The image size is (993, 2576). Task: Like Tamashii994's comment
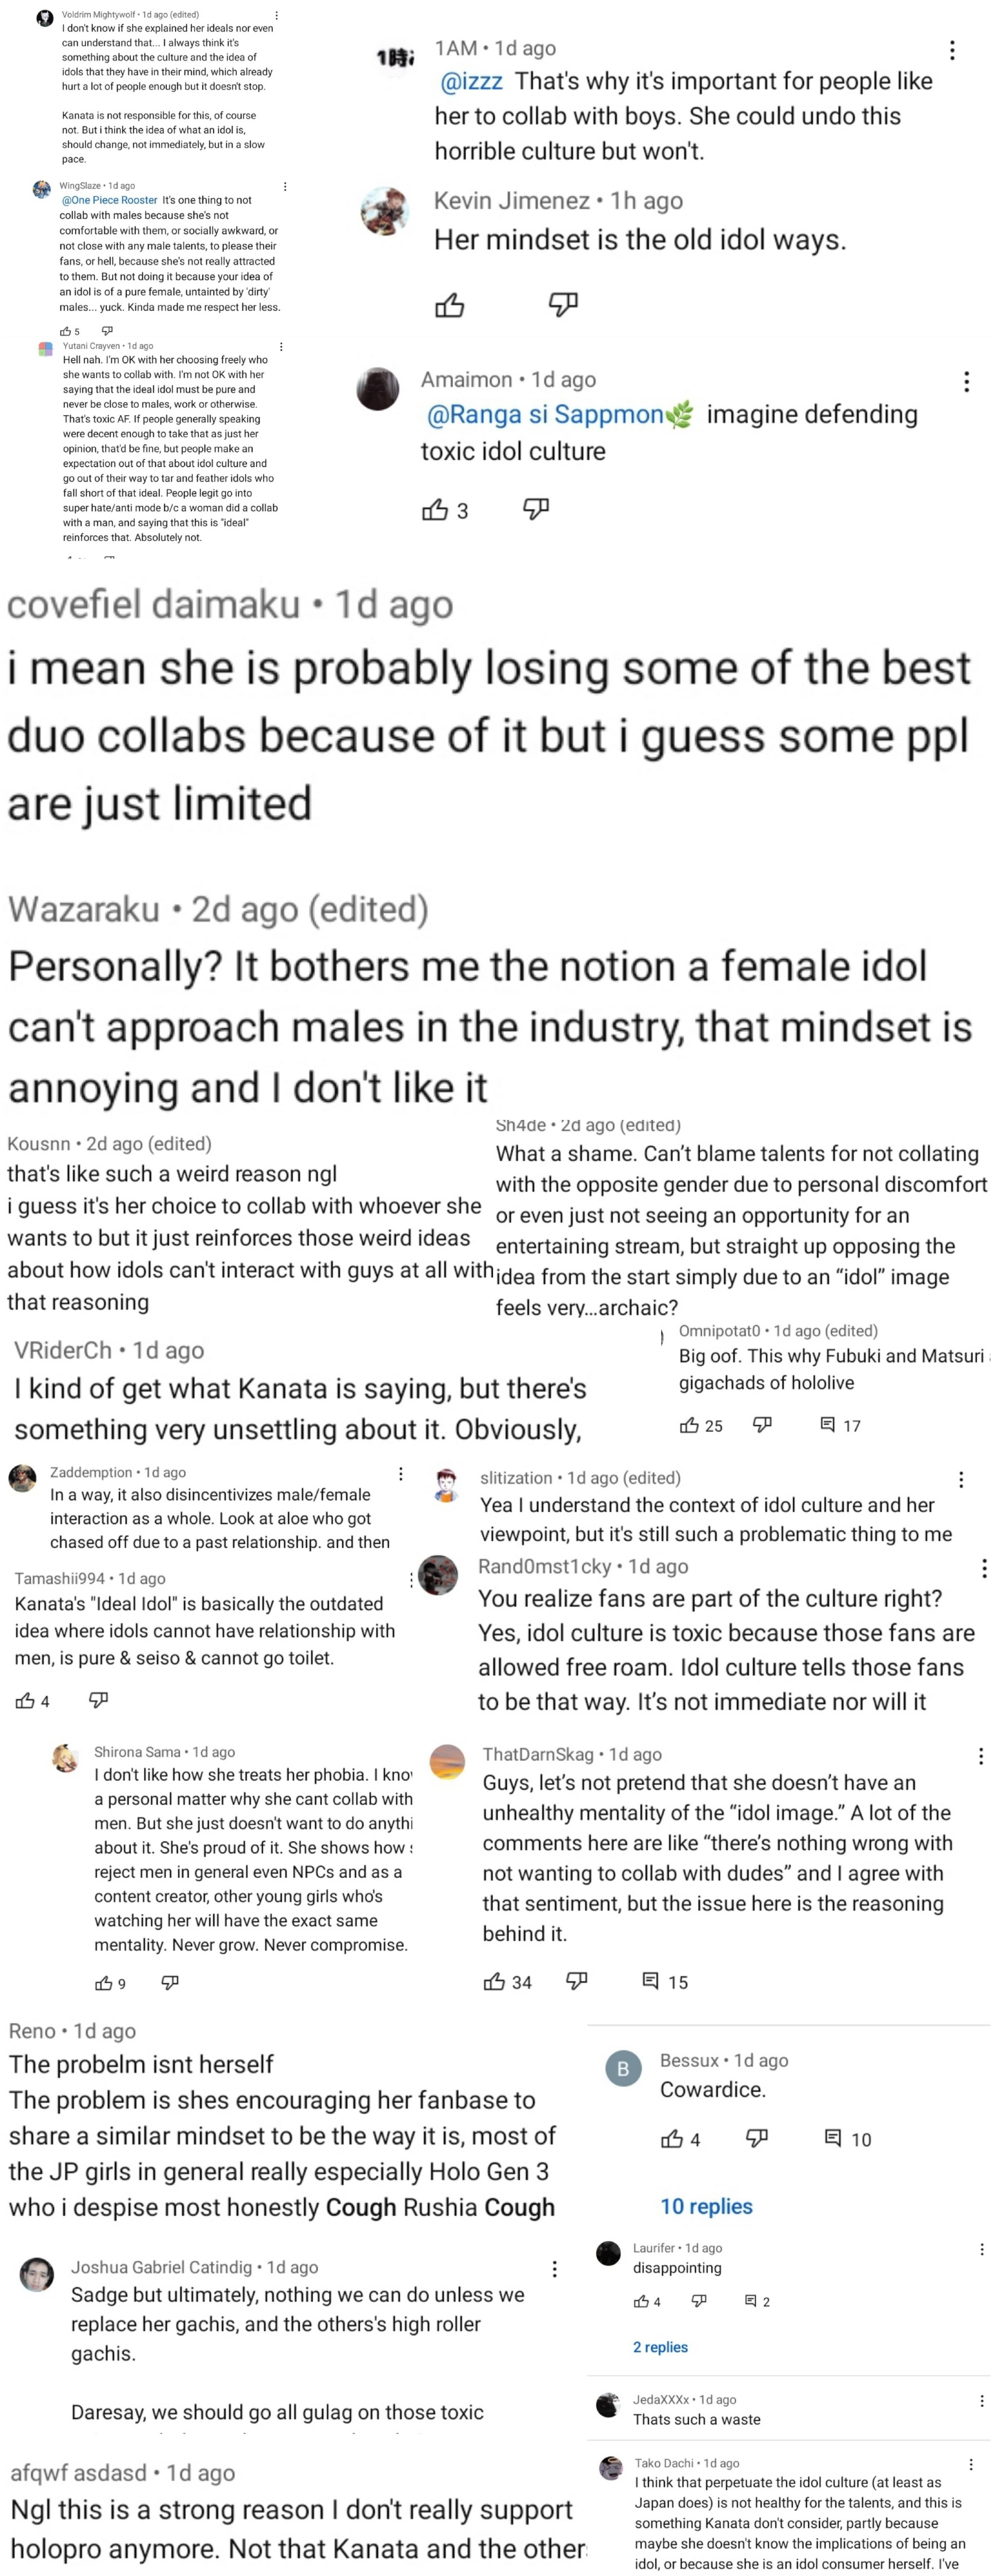[25, 1700]
